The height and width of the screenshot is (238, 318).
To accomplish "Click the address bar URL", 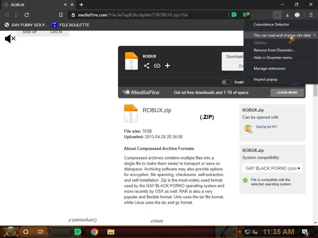I will click(x=133, y=15).
